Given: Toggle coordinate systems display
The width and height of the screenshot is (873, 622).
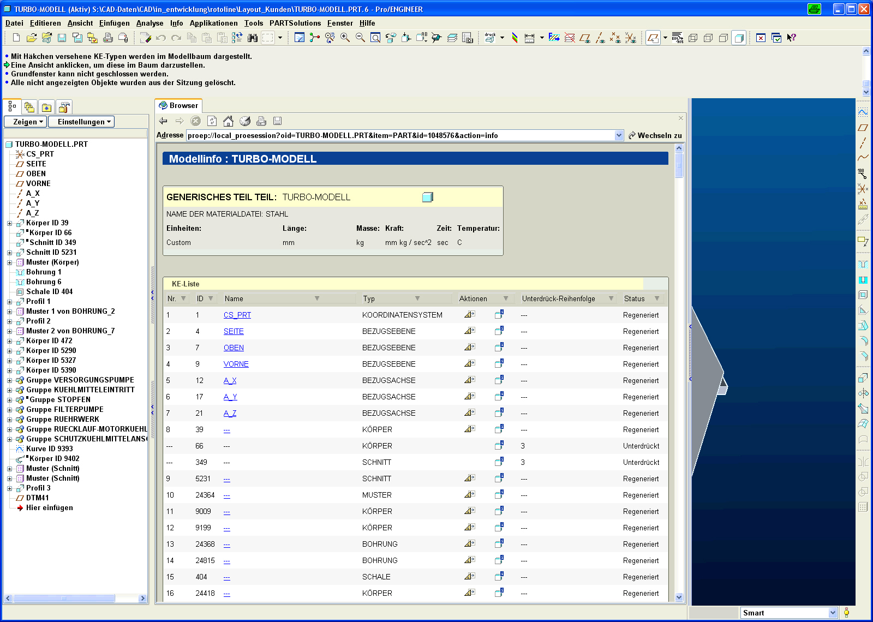Looking at the screenshot, I should [631, 38].
